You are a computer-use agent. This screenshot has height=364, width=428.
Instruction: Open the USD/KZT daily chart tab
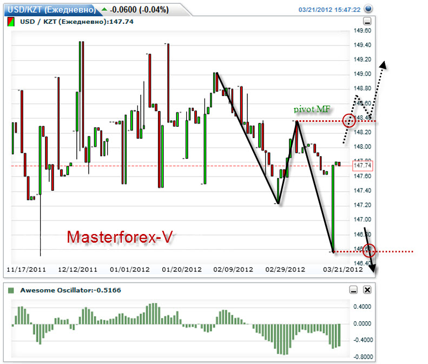coord(51,10)
